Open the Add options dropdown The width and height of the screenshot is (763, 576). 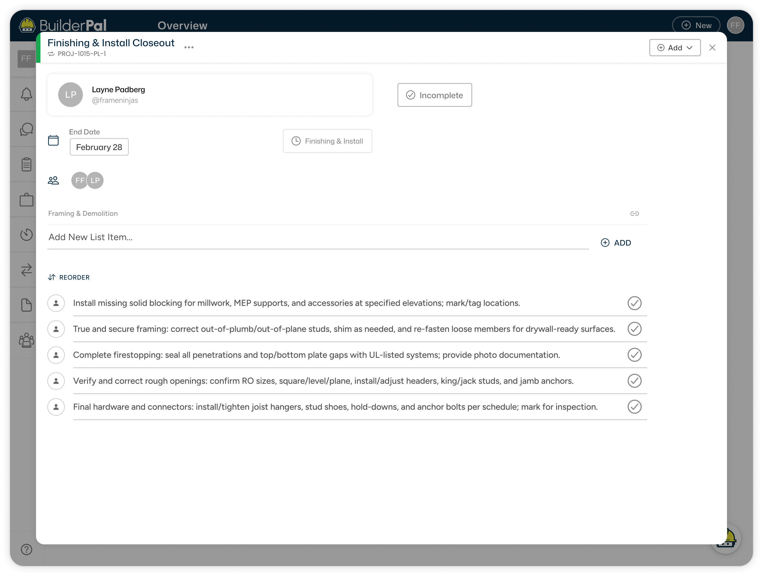674,48
